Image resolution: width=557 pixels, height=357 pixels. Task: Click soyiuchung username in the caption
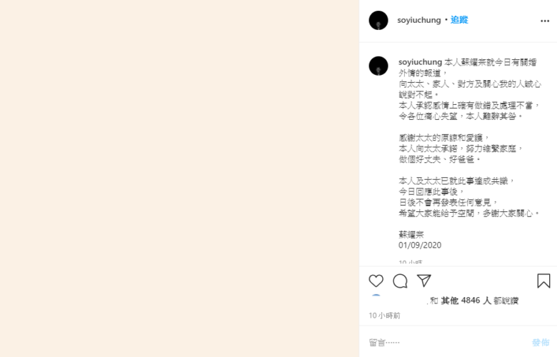[x=420, y=62]
